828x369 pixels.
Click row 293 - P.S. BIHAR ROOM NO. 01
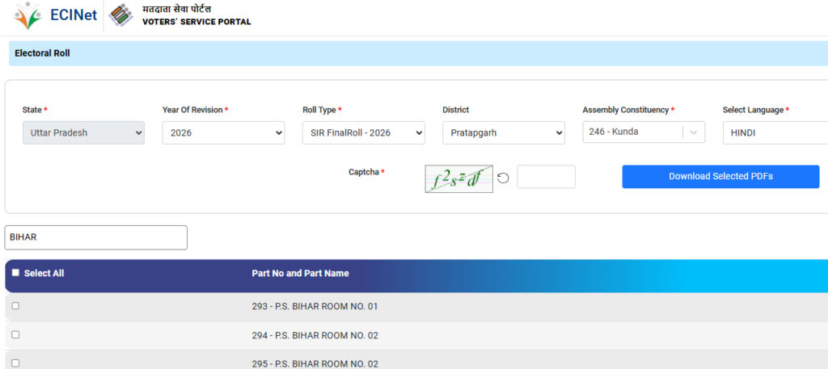point(315,307)
